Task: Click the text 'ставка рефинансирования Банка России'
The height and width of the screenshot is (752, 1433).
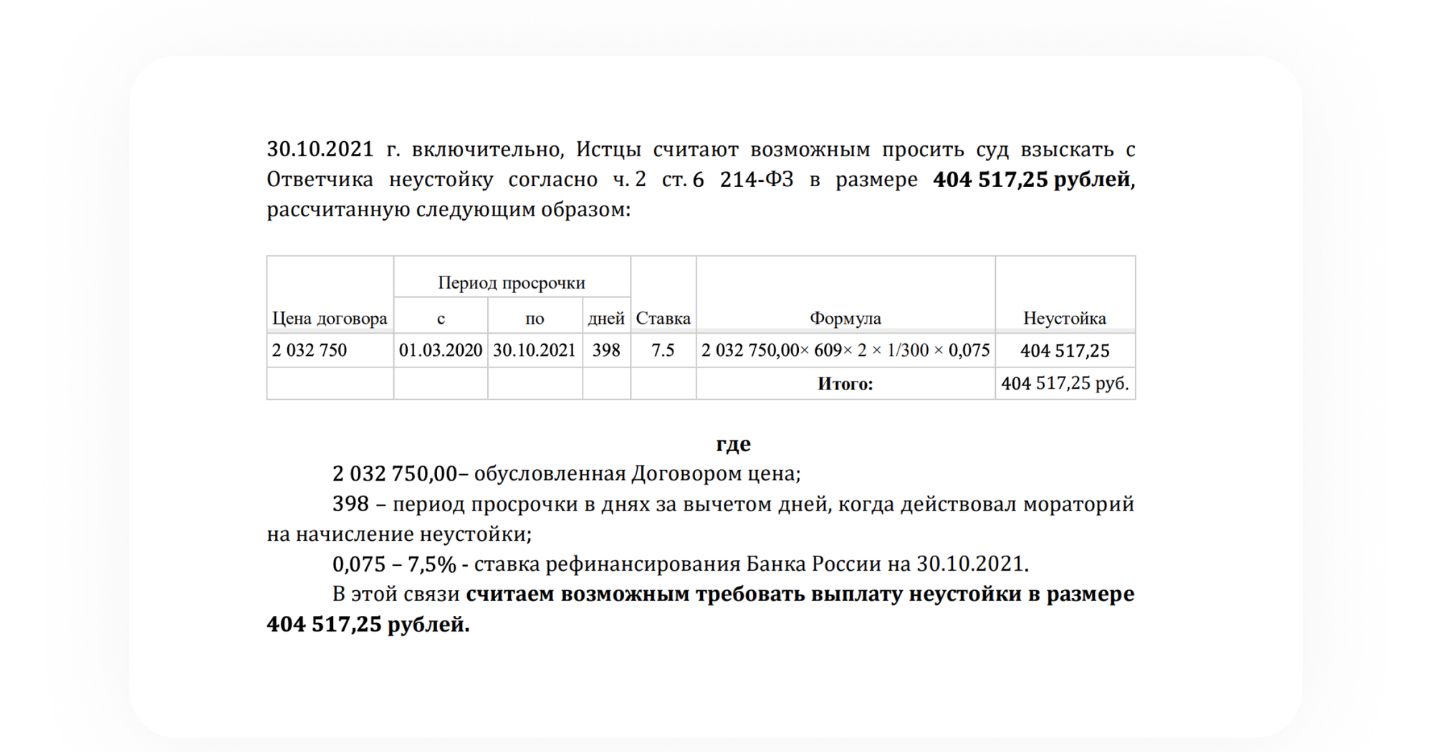Action: (x=678, y=564)
